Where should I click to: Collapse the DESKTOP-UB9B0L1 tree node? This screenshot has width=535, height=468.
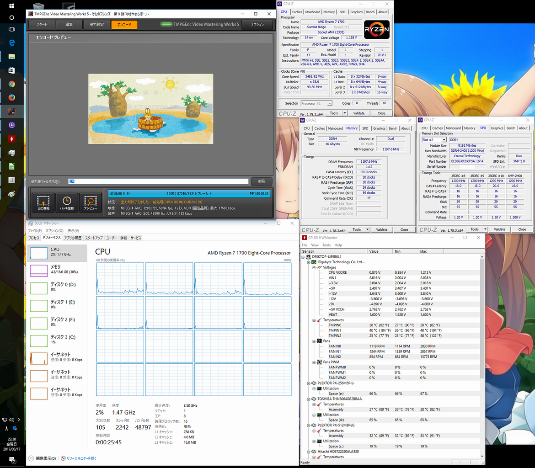tap(303, 257)
